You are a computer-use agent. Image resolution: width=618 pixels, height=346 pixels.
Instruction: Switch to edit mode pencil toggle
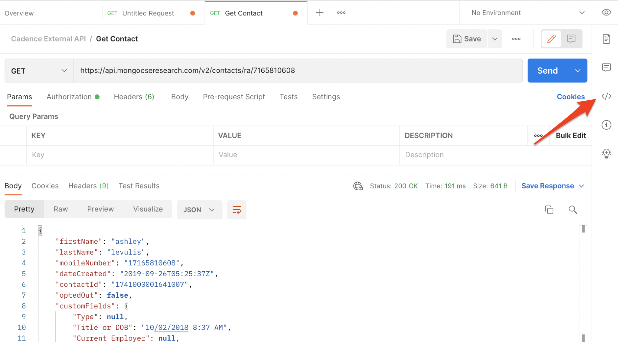(x=551, y=39)
